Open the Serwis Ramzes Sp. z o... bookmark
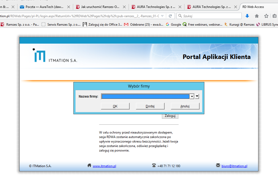This screenshot has width=278, height=188. (61, 25)
